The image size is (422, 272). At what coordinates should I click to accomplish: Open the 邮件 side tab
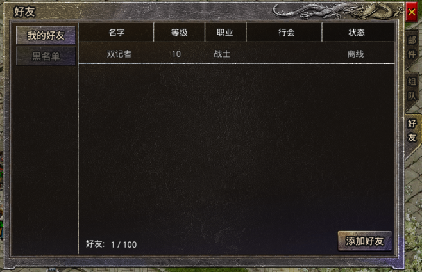coord(412,47)
